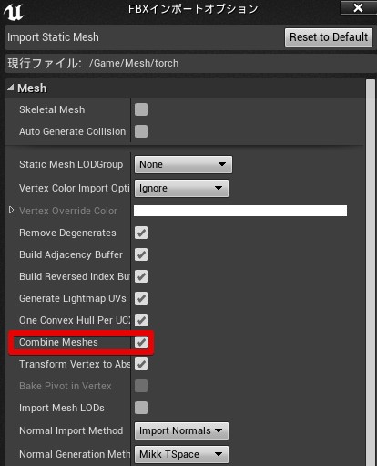This screenshot has width=377, height=466.
Task: Enable the Skeletal Mesh checkbox
Action: coord(141,109)
